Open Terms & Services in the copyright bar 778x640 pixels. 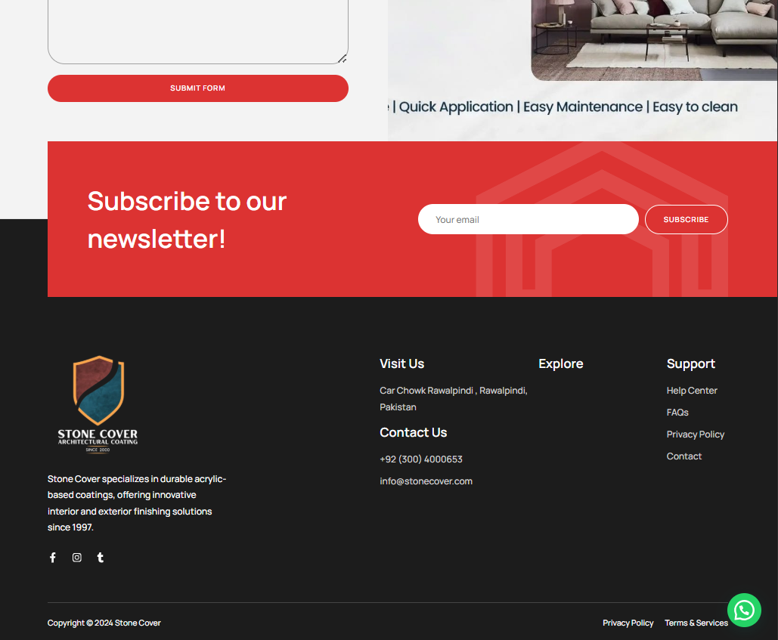tap(696, 623)
